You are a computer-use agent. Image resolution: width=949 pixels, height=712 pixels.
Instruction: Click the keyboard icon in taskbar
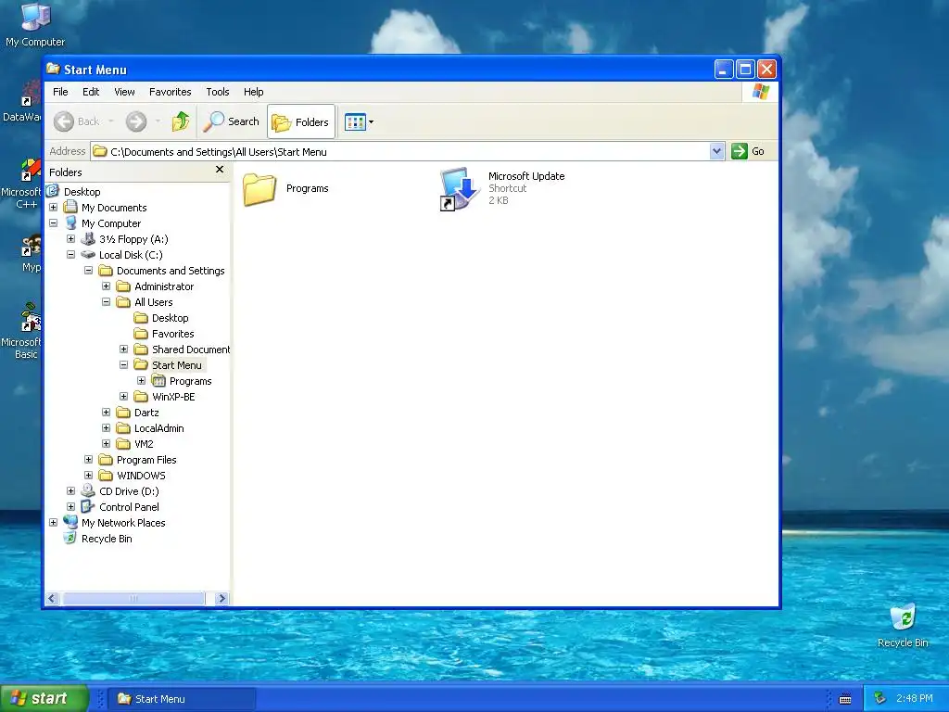845,699
